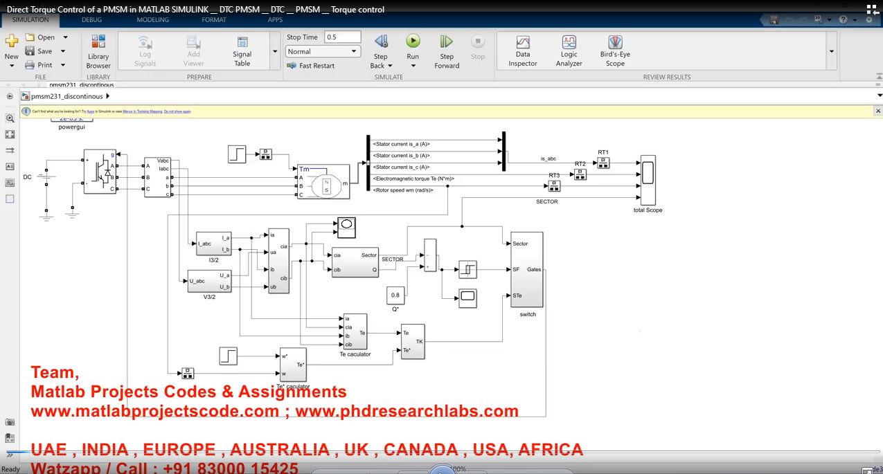Open the Bird's-Eye Scope

pyautogui.click(x=615, y=52)
